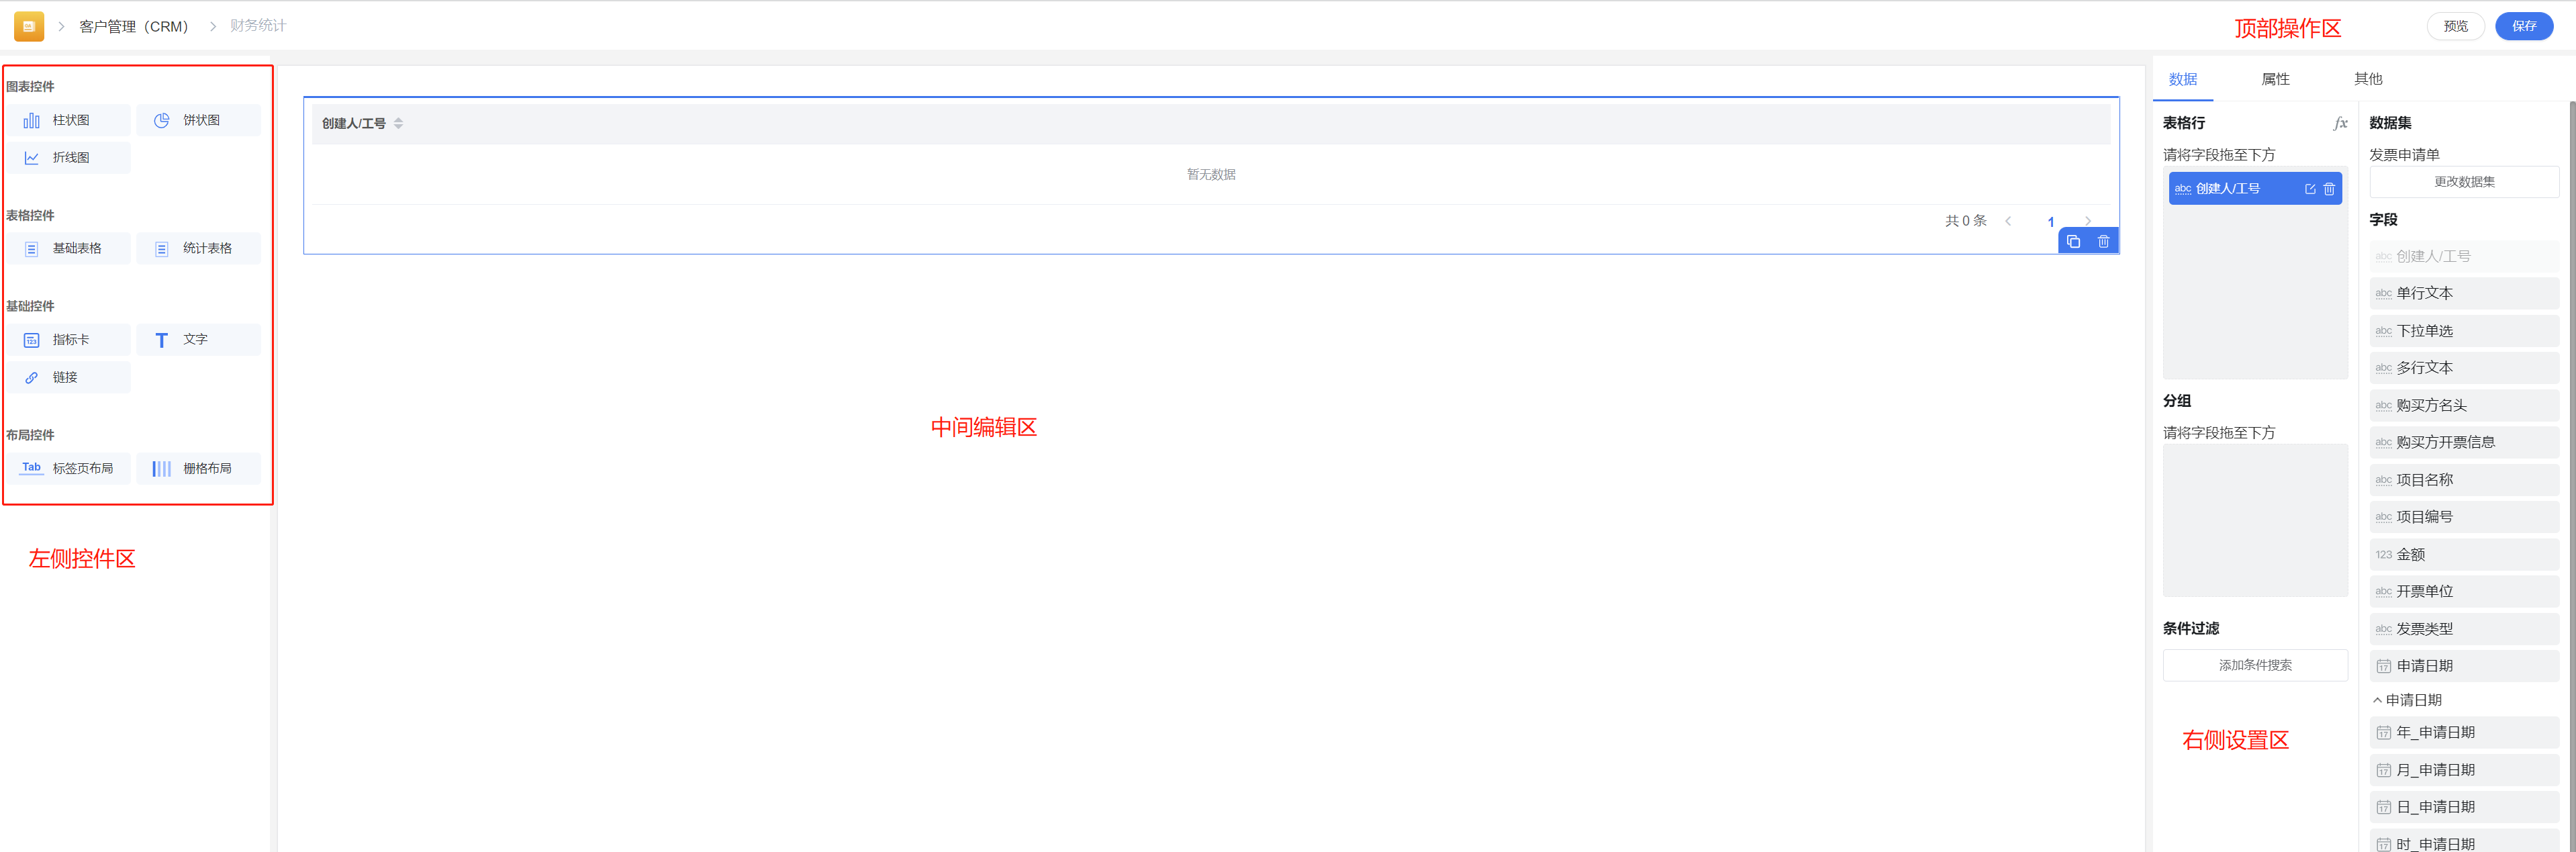Open the 客户管理 (CRM) breadcrumb
This screenshot has width=2576, height=852.
point(134,26)
